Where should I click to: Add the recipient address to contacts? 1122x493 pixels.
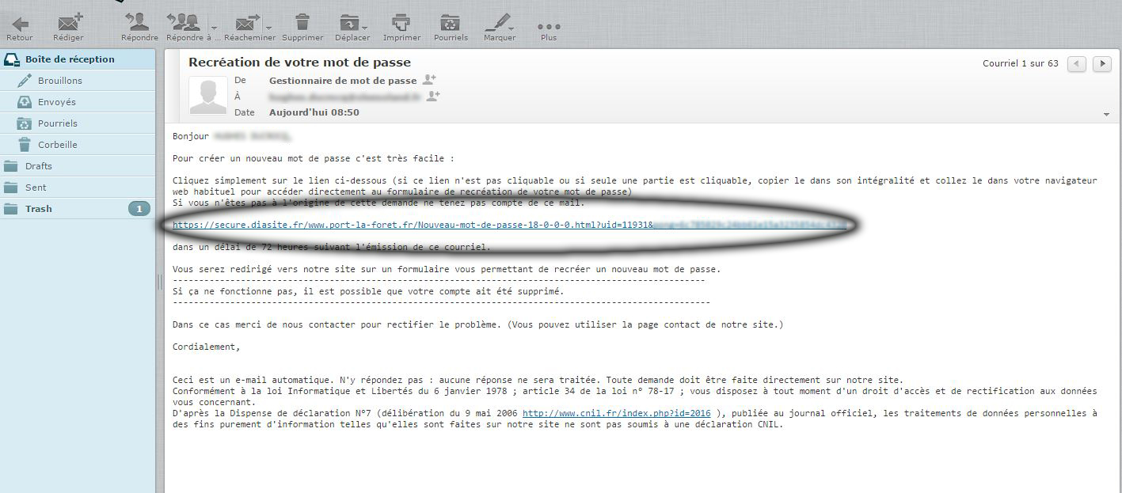pos(433,97)
